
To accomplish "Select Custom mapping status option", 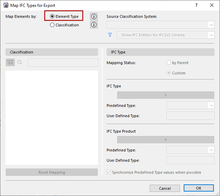I will 169,73.
